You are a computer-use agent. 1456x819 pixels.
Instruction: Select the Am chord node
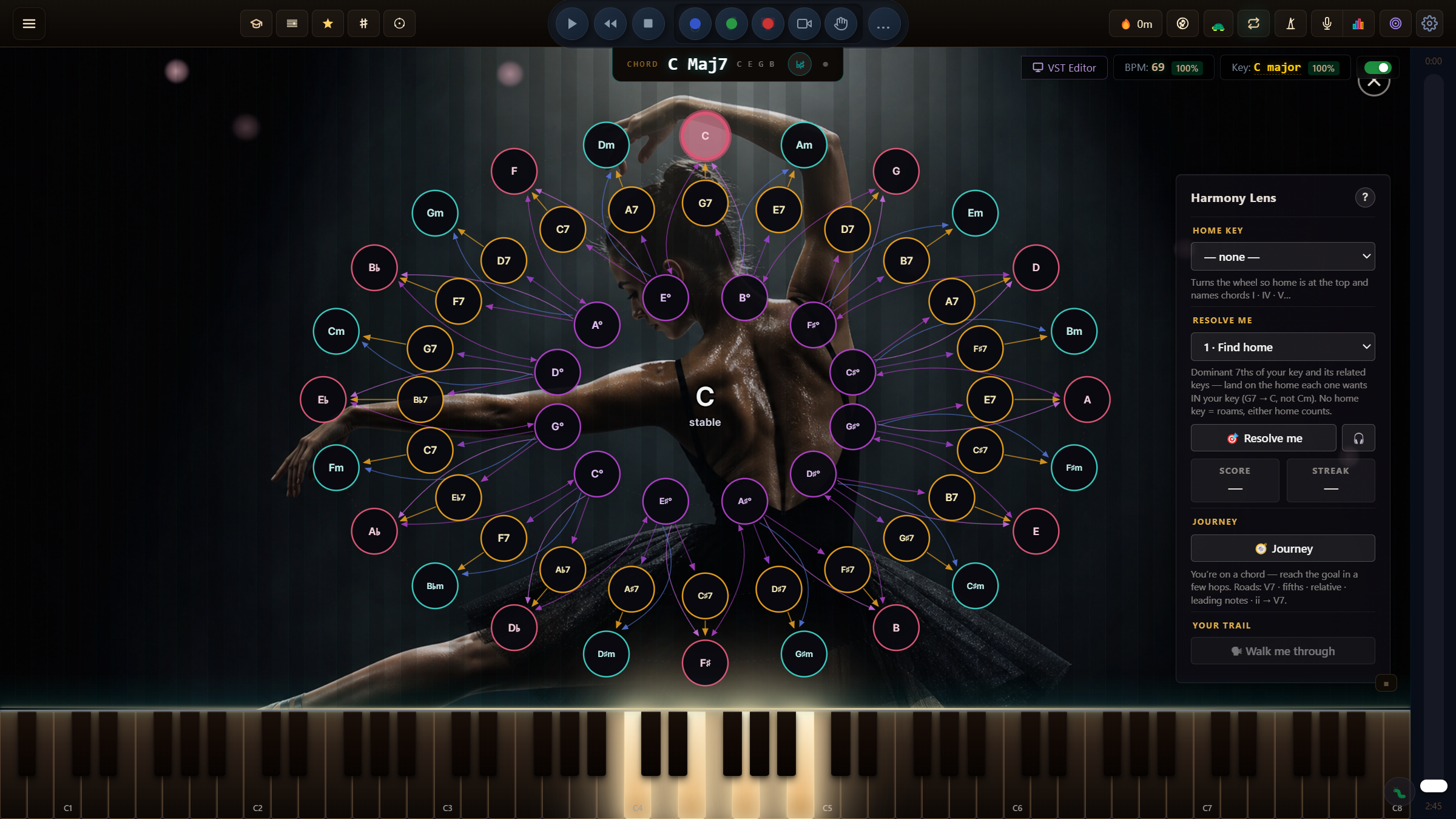(804, 145)
